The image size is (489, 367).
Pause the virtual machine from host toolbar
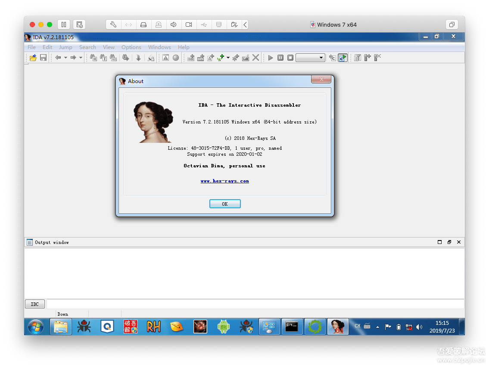[x=64, y=25]
